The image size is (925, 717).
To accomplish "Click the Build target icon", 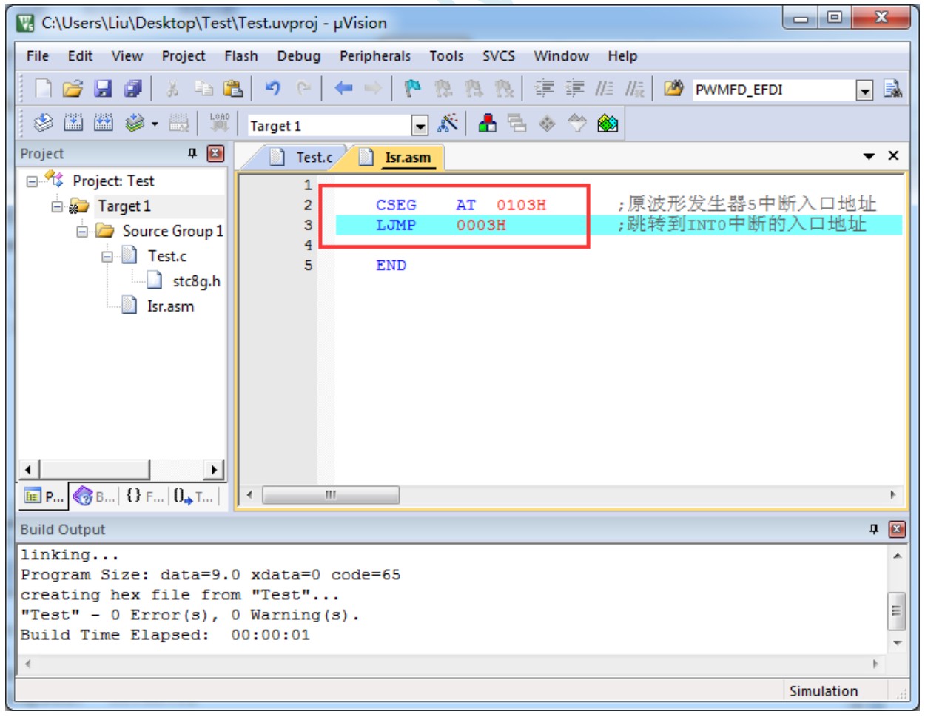I will (73, 124).
